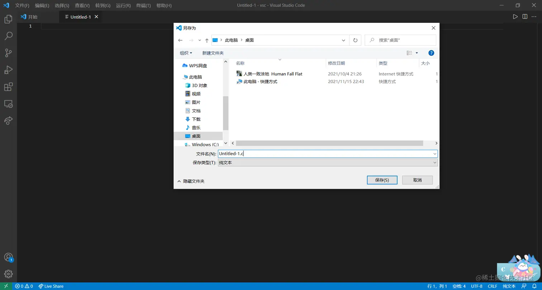The image size is (542, 290).
Task: Click the 取消 button
Action: [418, 180]
